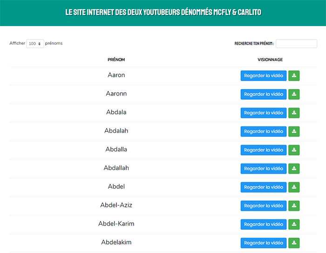This screenshot has width=326, height=253.
Task: Click the Visionnage column header
Action: 270,60
